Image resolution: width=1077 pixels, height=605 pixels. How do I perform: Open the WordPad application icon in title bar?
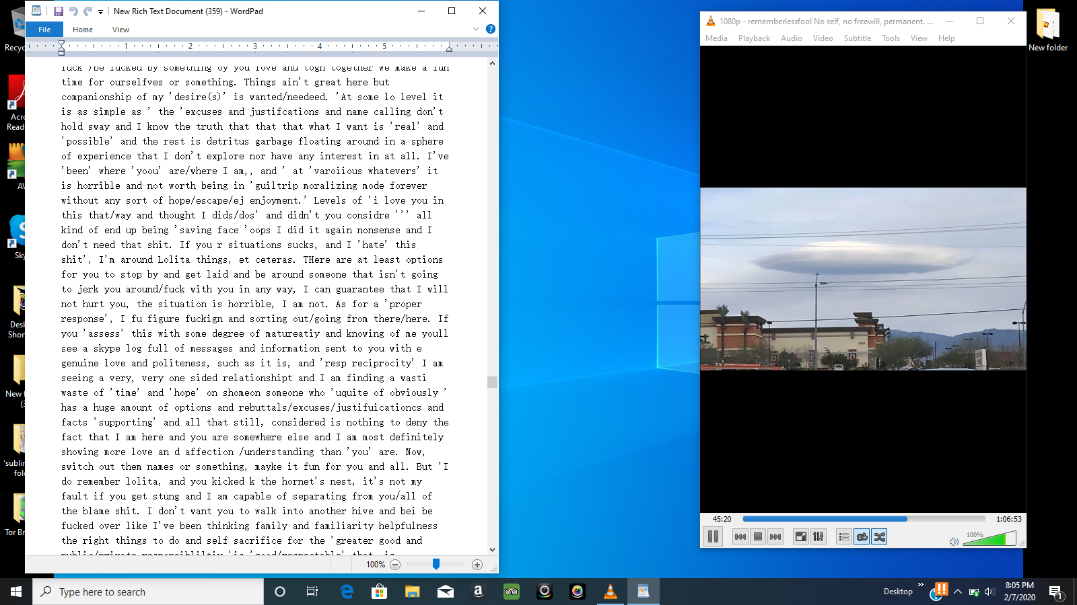point(36,11)
